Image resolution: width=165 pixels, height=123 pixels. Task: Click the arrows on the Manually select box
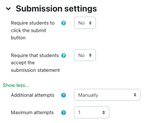(x=135, y=95)
